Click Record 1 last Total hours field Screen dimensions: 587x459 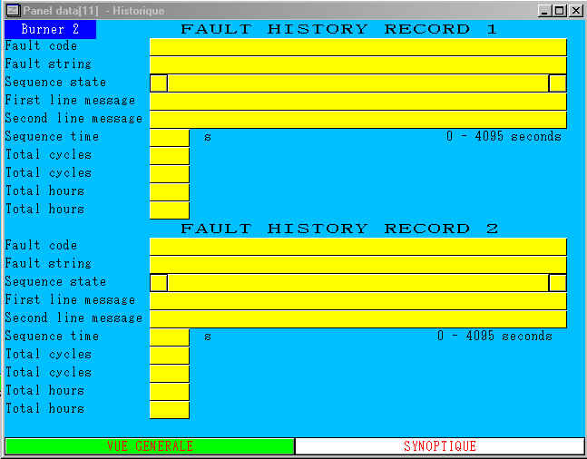170,210
